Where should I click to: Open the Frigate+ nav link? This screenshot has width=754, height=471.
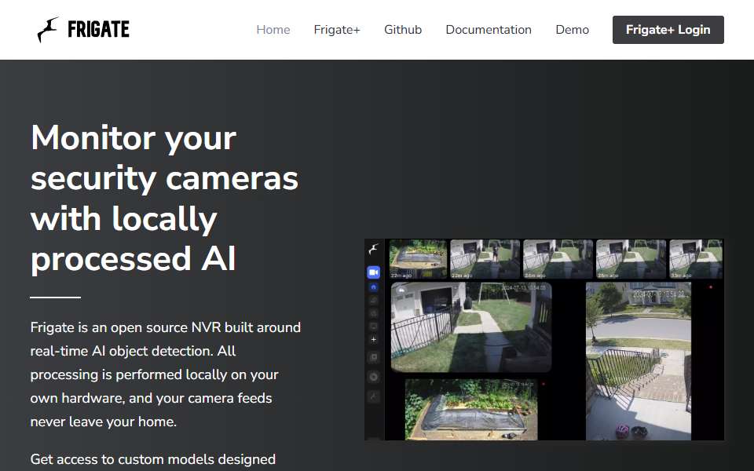(x=337, y=30)
